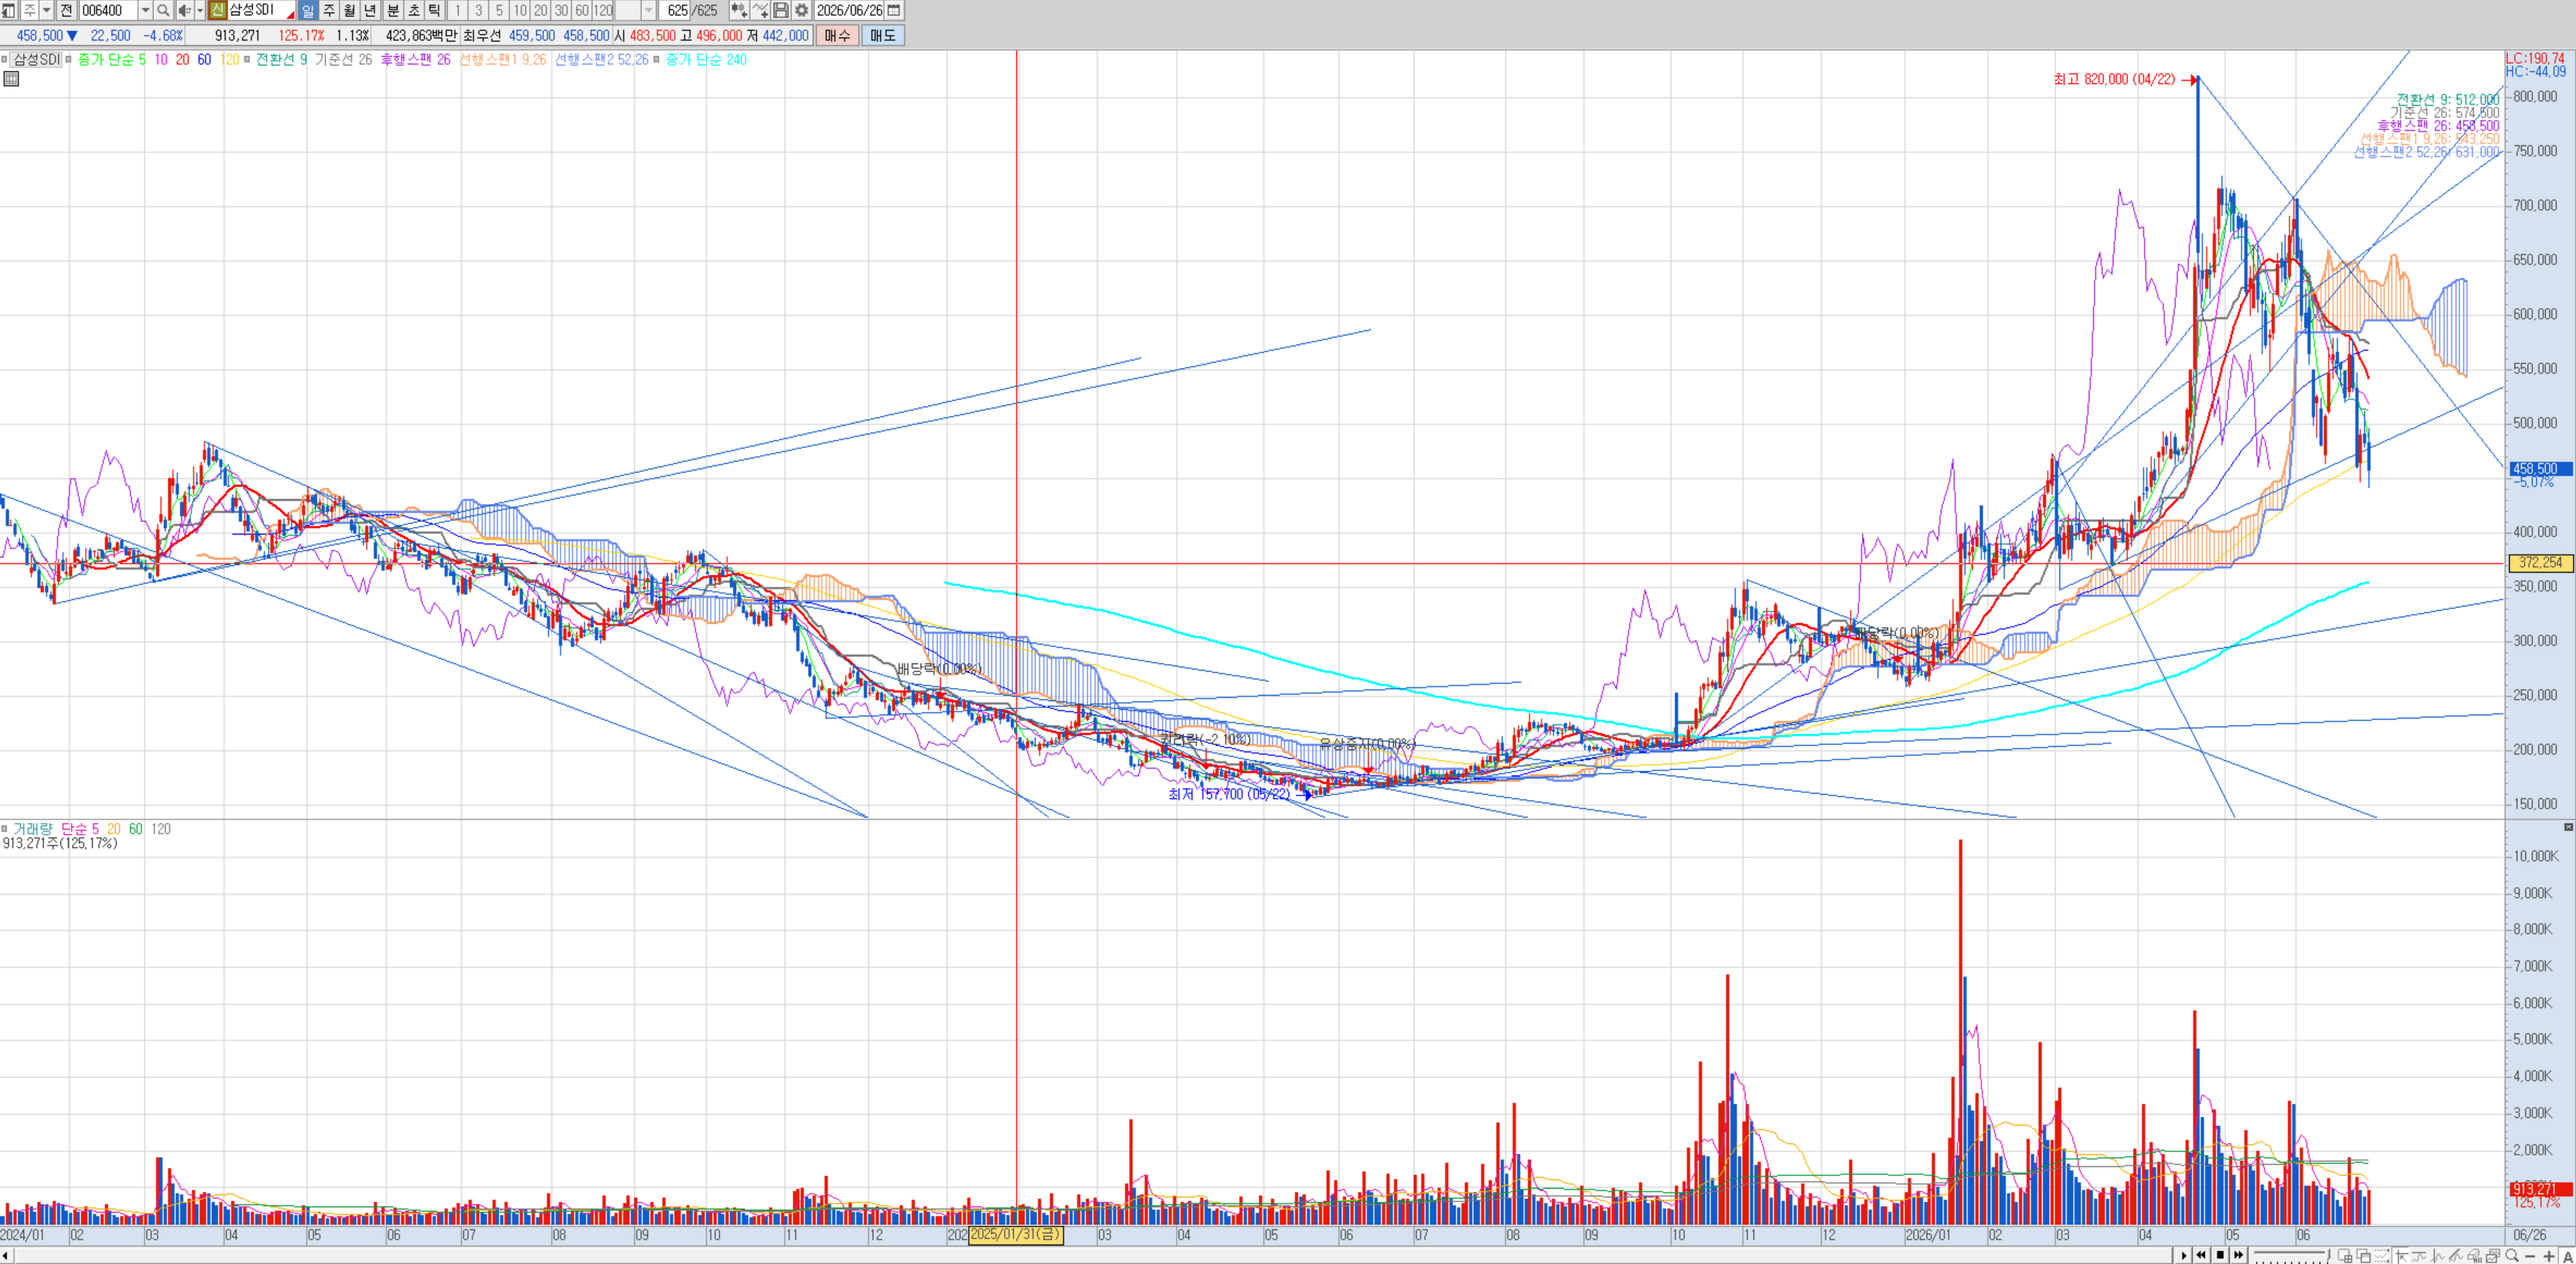Screen dimensions: 2576x1264
Task: Select interval preset 5
Action: pos(499,10)
